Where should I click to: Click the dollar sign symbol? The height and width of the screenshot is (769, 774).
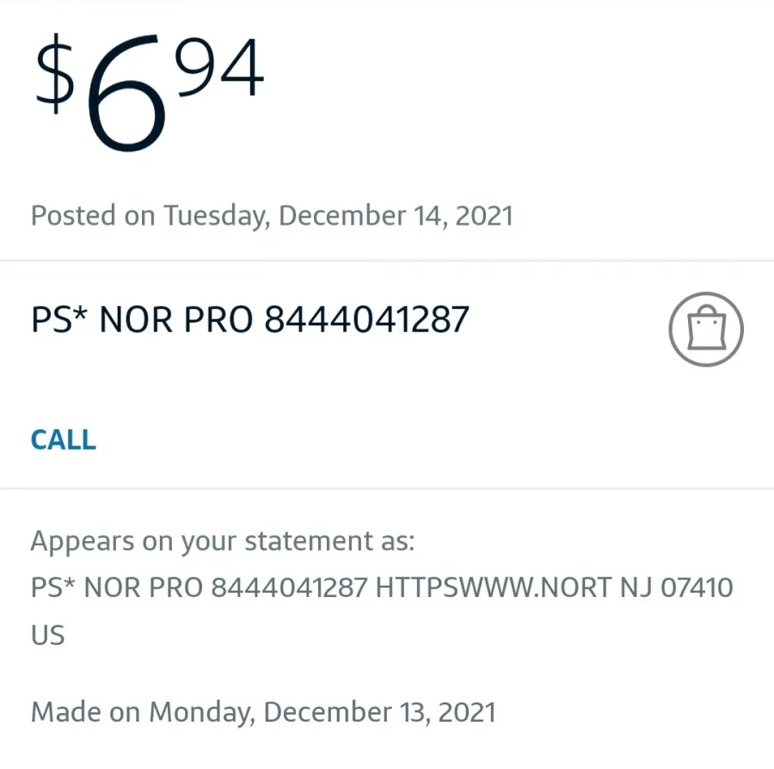[x=55, y=73]
